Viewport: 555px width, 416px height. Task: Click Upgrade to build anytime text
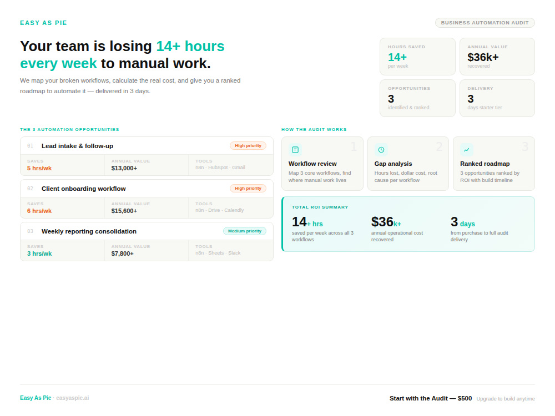(506, 399)
